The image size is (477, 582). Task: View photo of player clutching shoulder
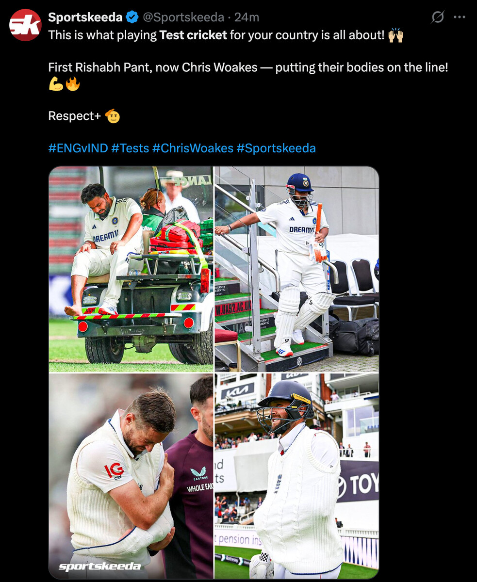131,476
